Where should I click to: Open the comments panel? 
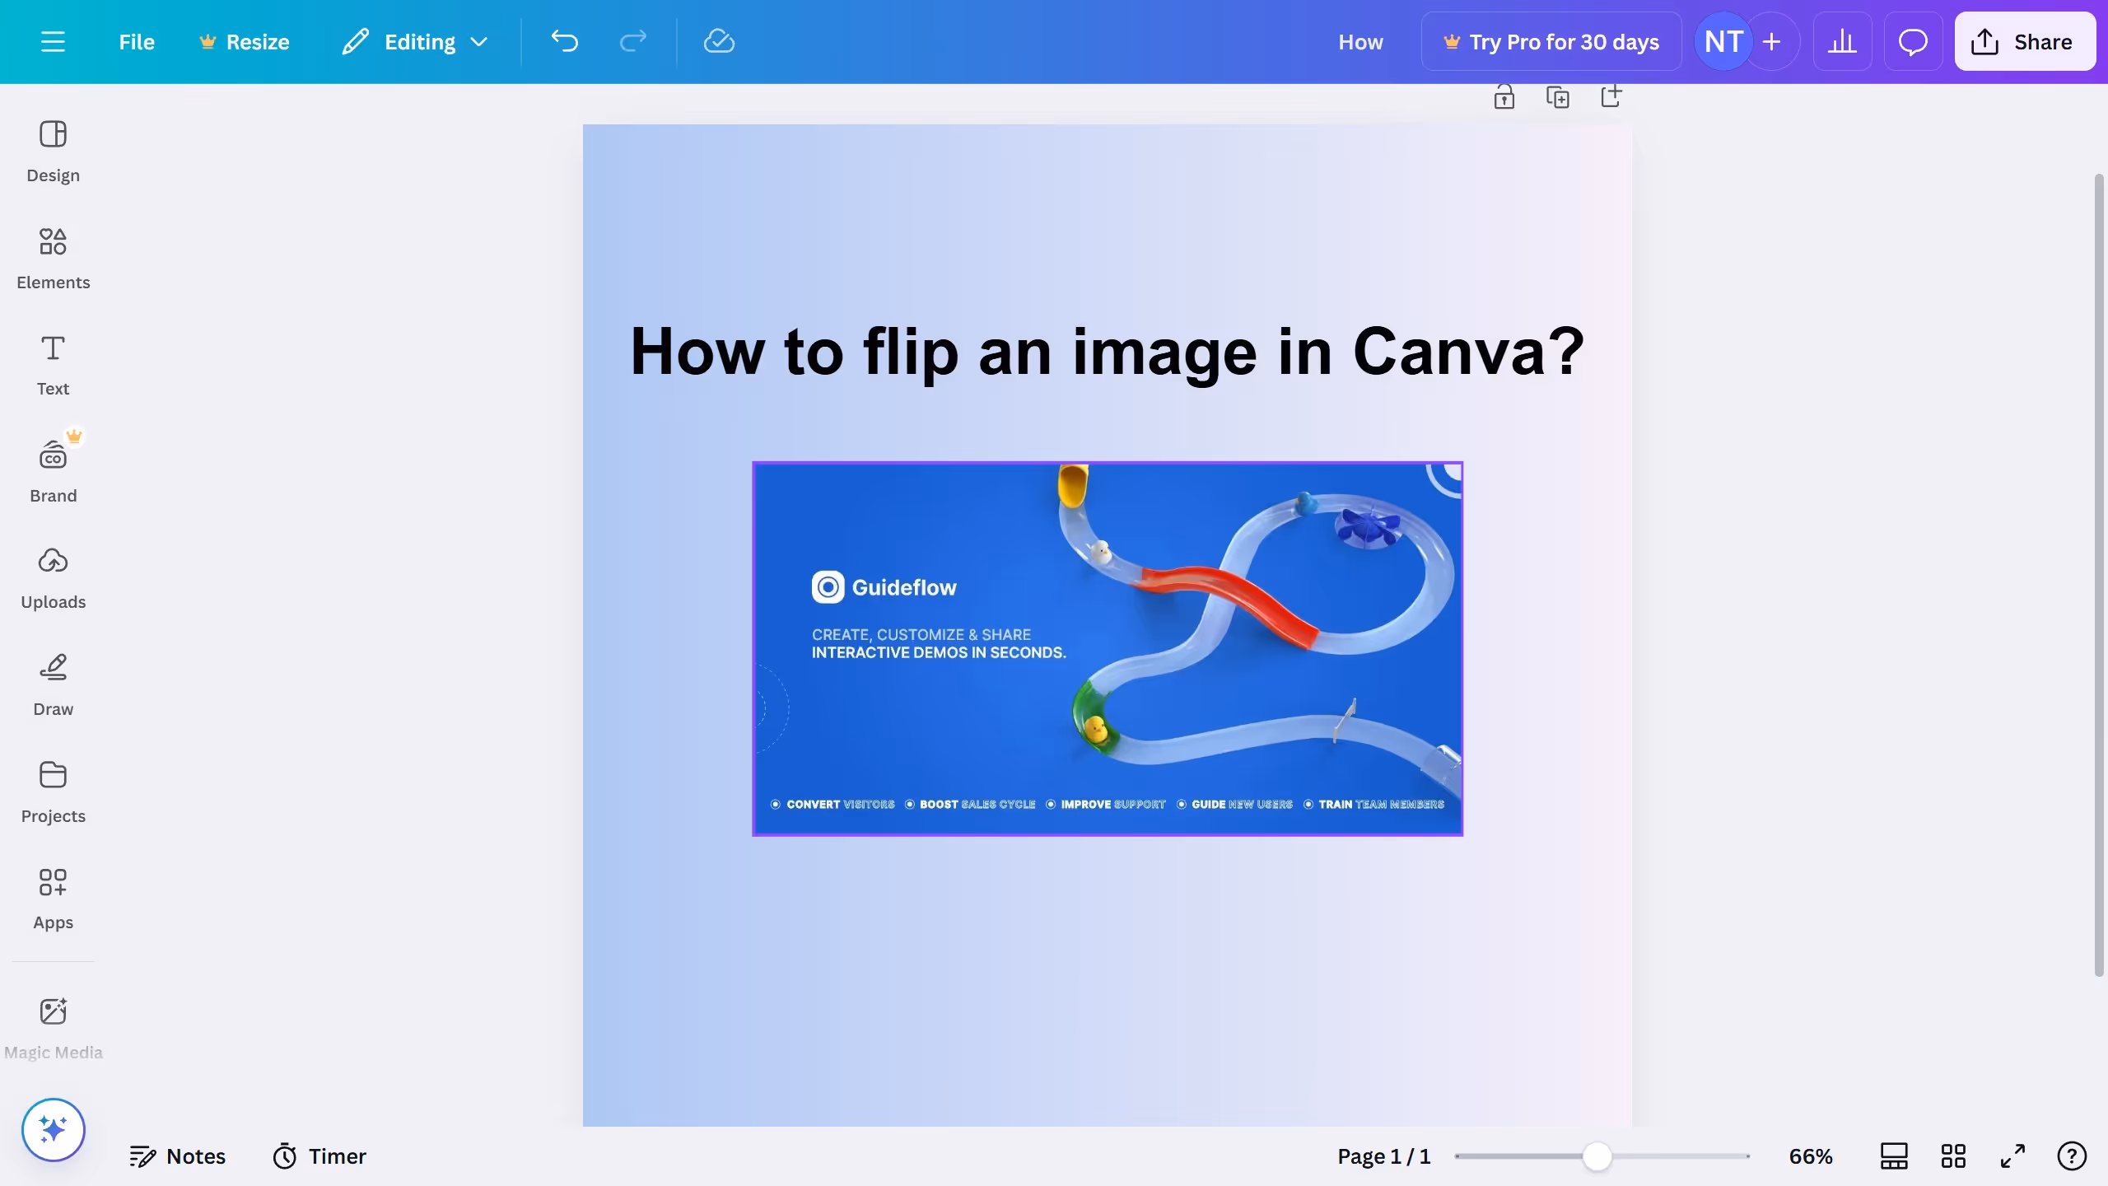pyautogui.click(x=1912, y=41)
